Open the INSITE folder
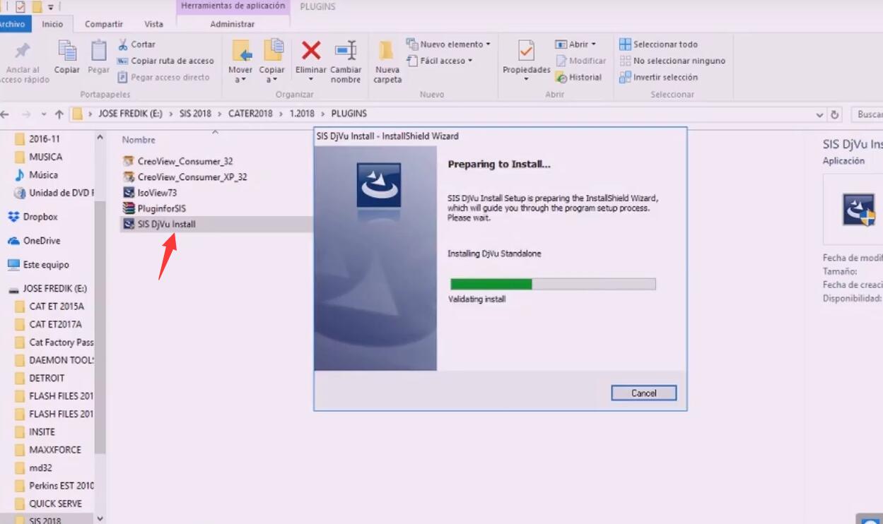The height and width of the screenshot is (524, 883). pyautogui.click(x=42, y=431)
